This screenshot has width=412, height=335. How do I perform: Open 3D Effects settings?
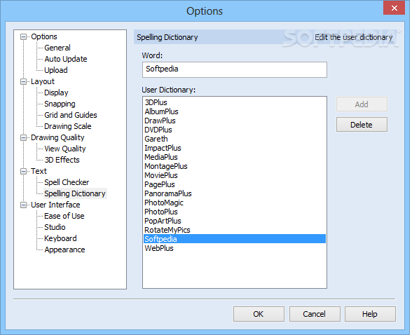point(62,160)
